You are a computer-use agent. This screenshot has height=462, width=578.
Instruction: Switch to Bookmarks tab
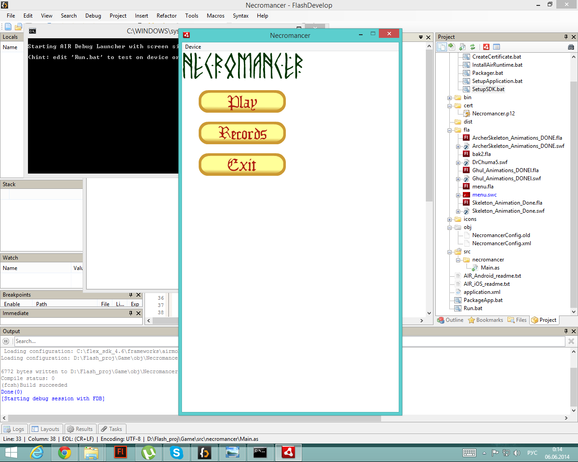click(x=485, y=320)
